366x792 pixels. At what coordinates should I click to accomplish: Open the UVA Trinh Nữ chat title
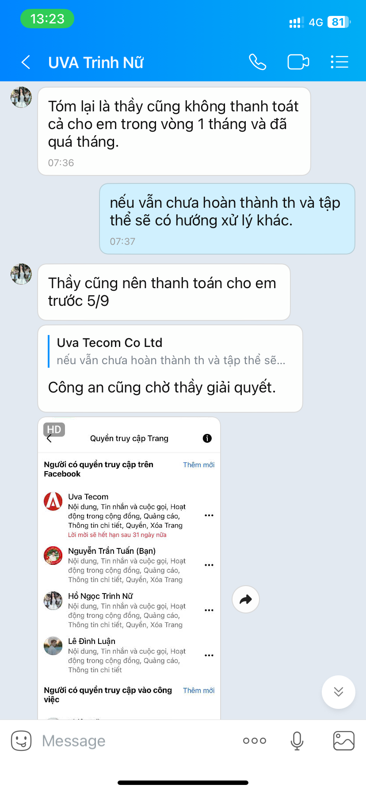click(x=96, y=62)
